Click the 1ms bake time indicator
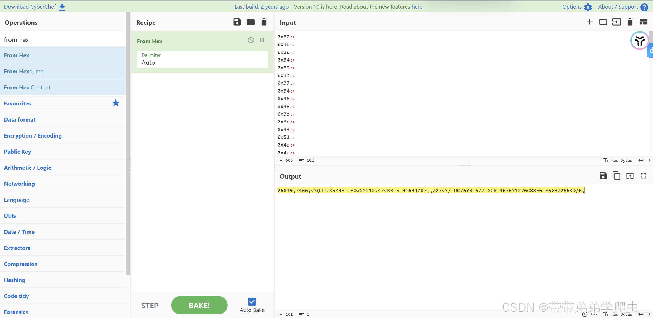The width and height of the screenshot is (653, 318). (x=590, y=314)
